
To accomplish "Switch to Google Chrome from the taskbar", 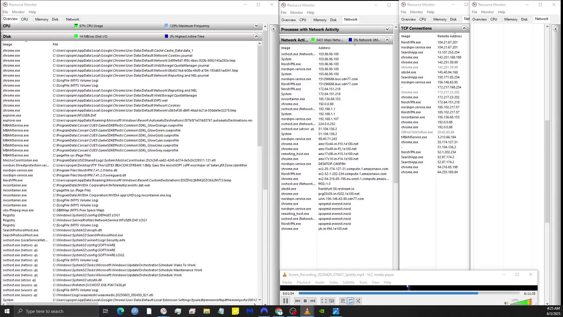I will tap(278, 311).
